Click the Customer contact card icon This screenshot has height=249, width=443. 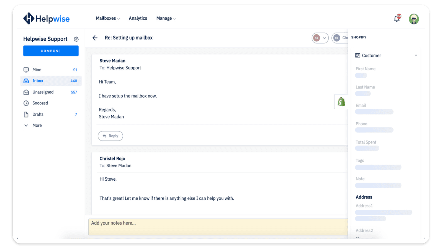click(358, 55)
